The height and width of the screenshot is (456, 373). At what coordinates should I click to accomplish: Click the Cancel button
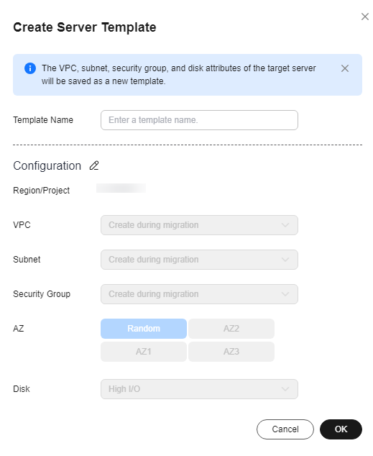point(285,429)
